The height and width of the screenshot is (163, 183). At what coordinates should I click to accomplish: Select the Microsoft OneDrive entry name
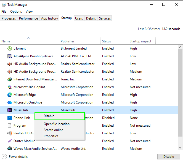[x=28, y=102]
